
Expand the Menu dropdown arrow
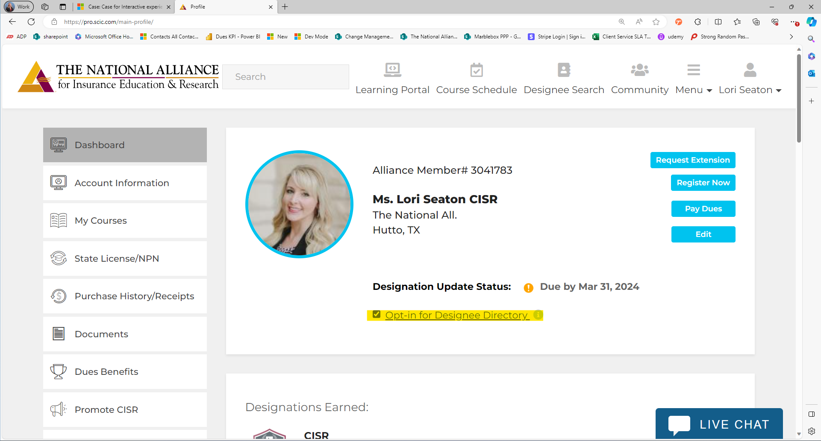click(x=709, y=91)
